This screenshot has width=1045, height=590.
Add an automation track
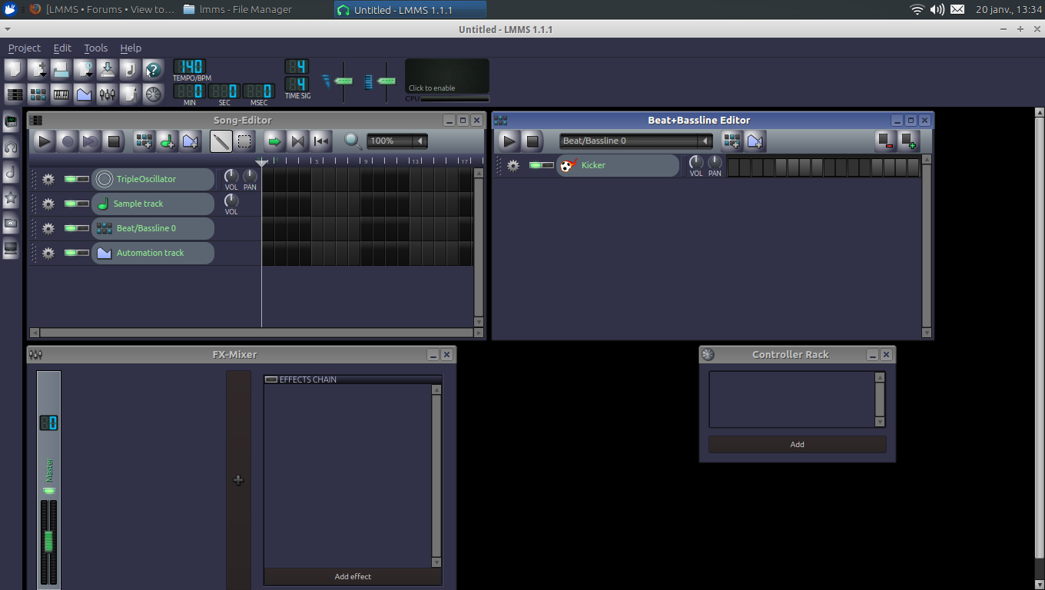(x=192, y=141)
